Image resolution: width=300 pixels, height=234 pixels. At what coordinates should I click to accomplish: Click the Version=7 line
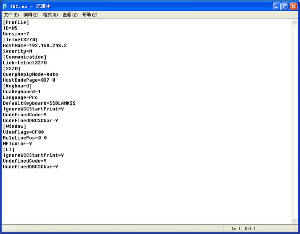point(16,34)
